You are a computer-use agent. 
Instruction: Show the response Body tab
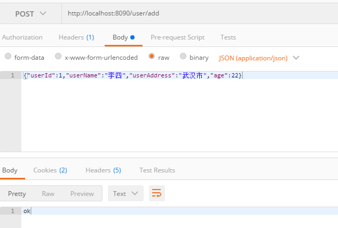pos(10,170)
